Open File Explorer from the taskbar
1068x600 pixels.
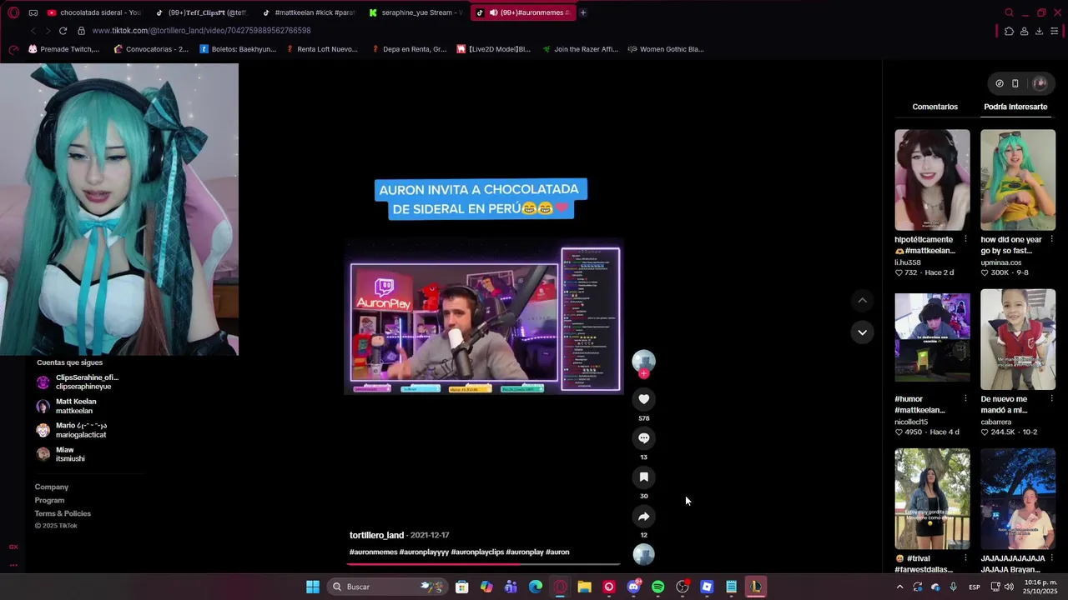pos(584,587)
